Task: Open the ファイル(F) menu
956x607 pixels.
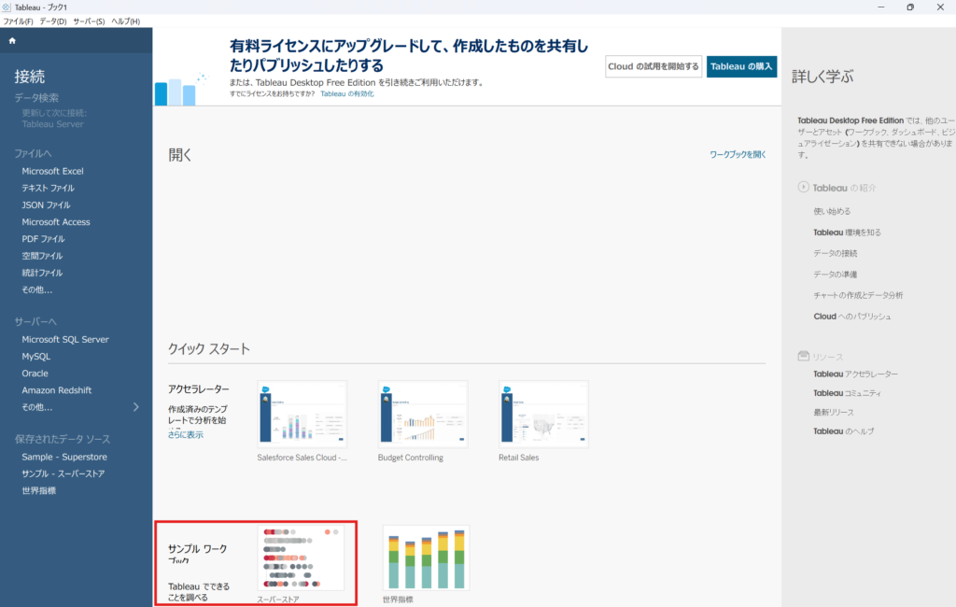Action: 18,21
